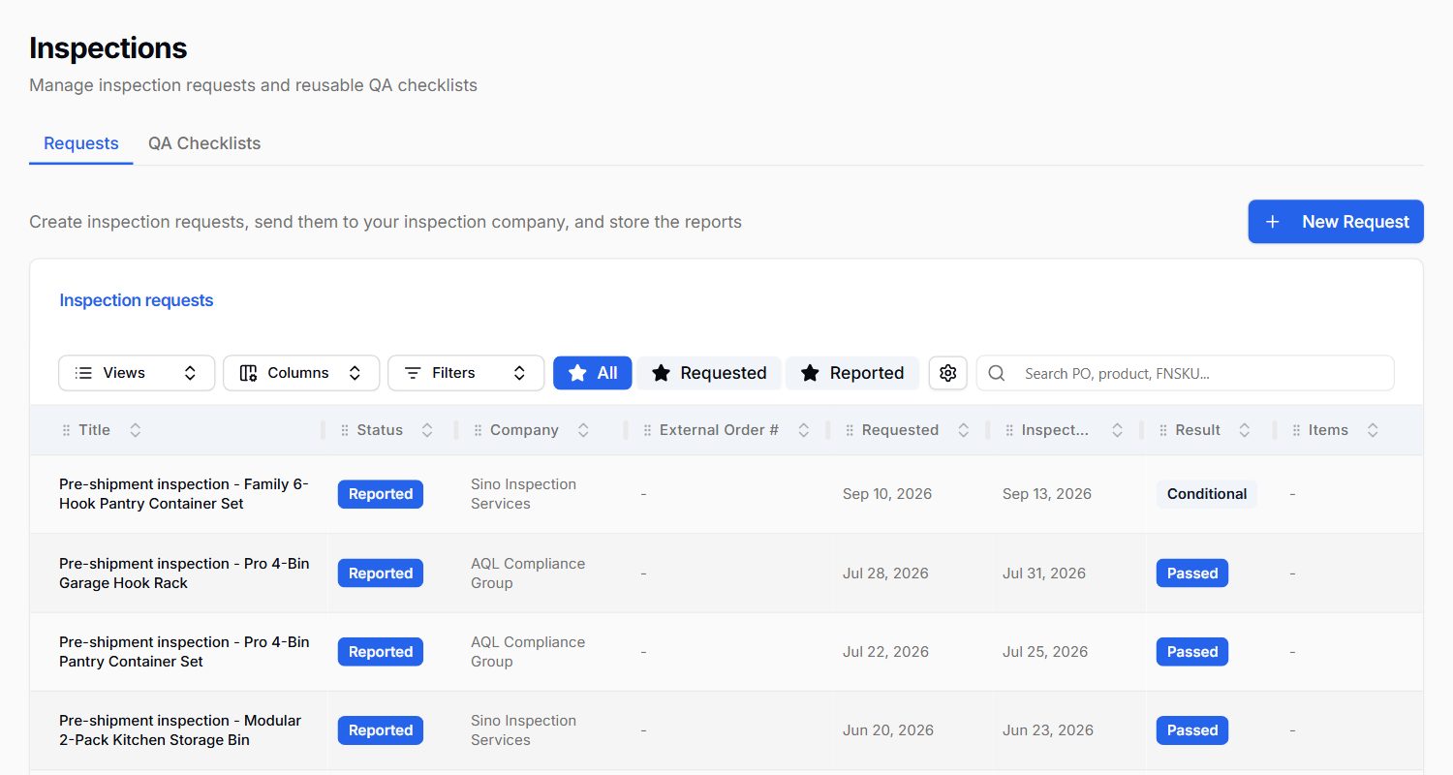Click drag handle of Result column
Image resolution: width=1453 pixels, height=775 pixels.
[x=1163, y=430]
